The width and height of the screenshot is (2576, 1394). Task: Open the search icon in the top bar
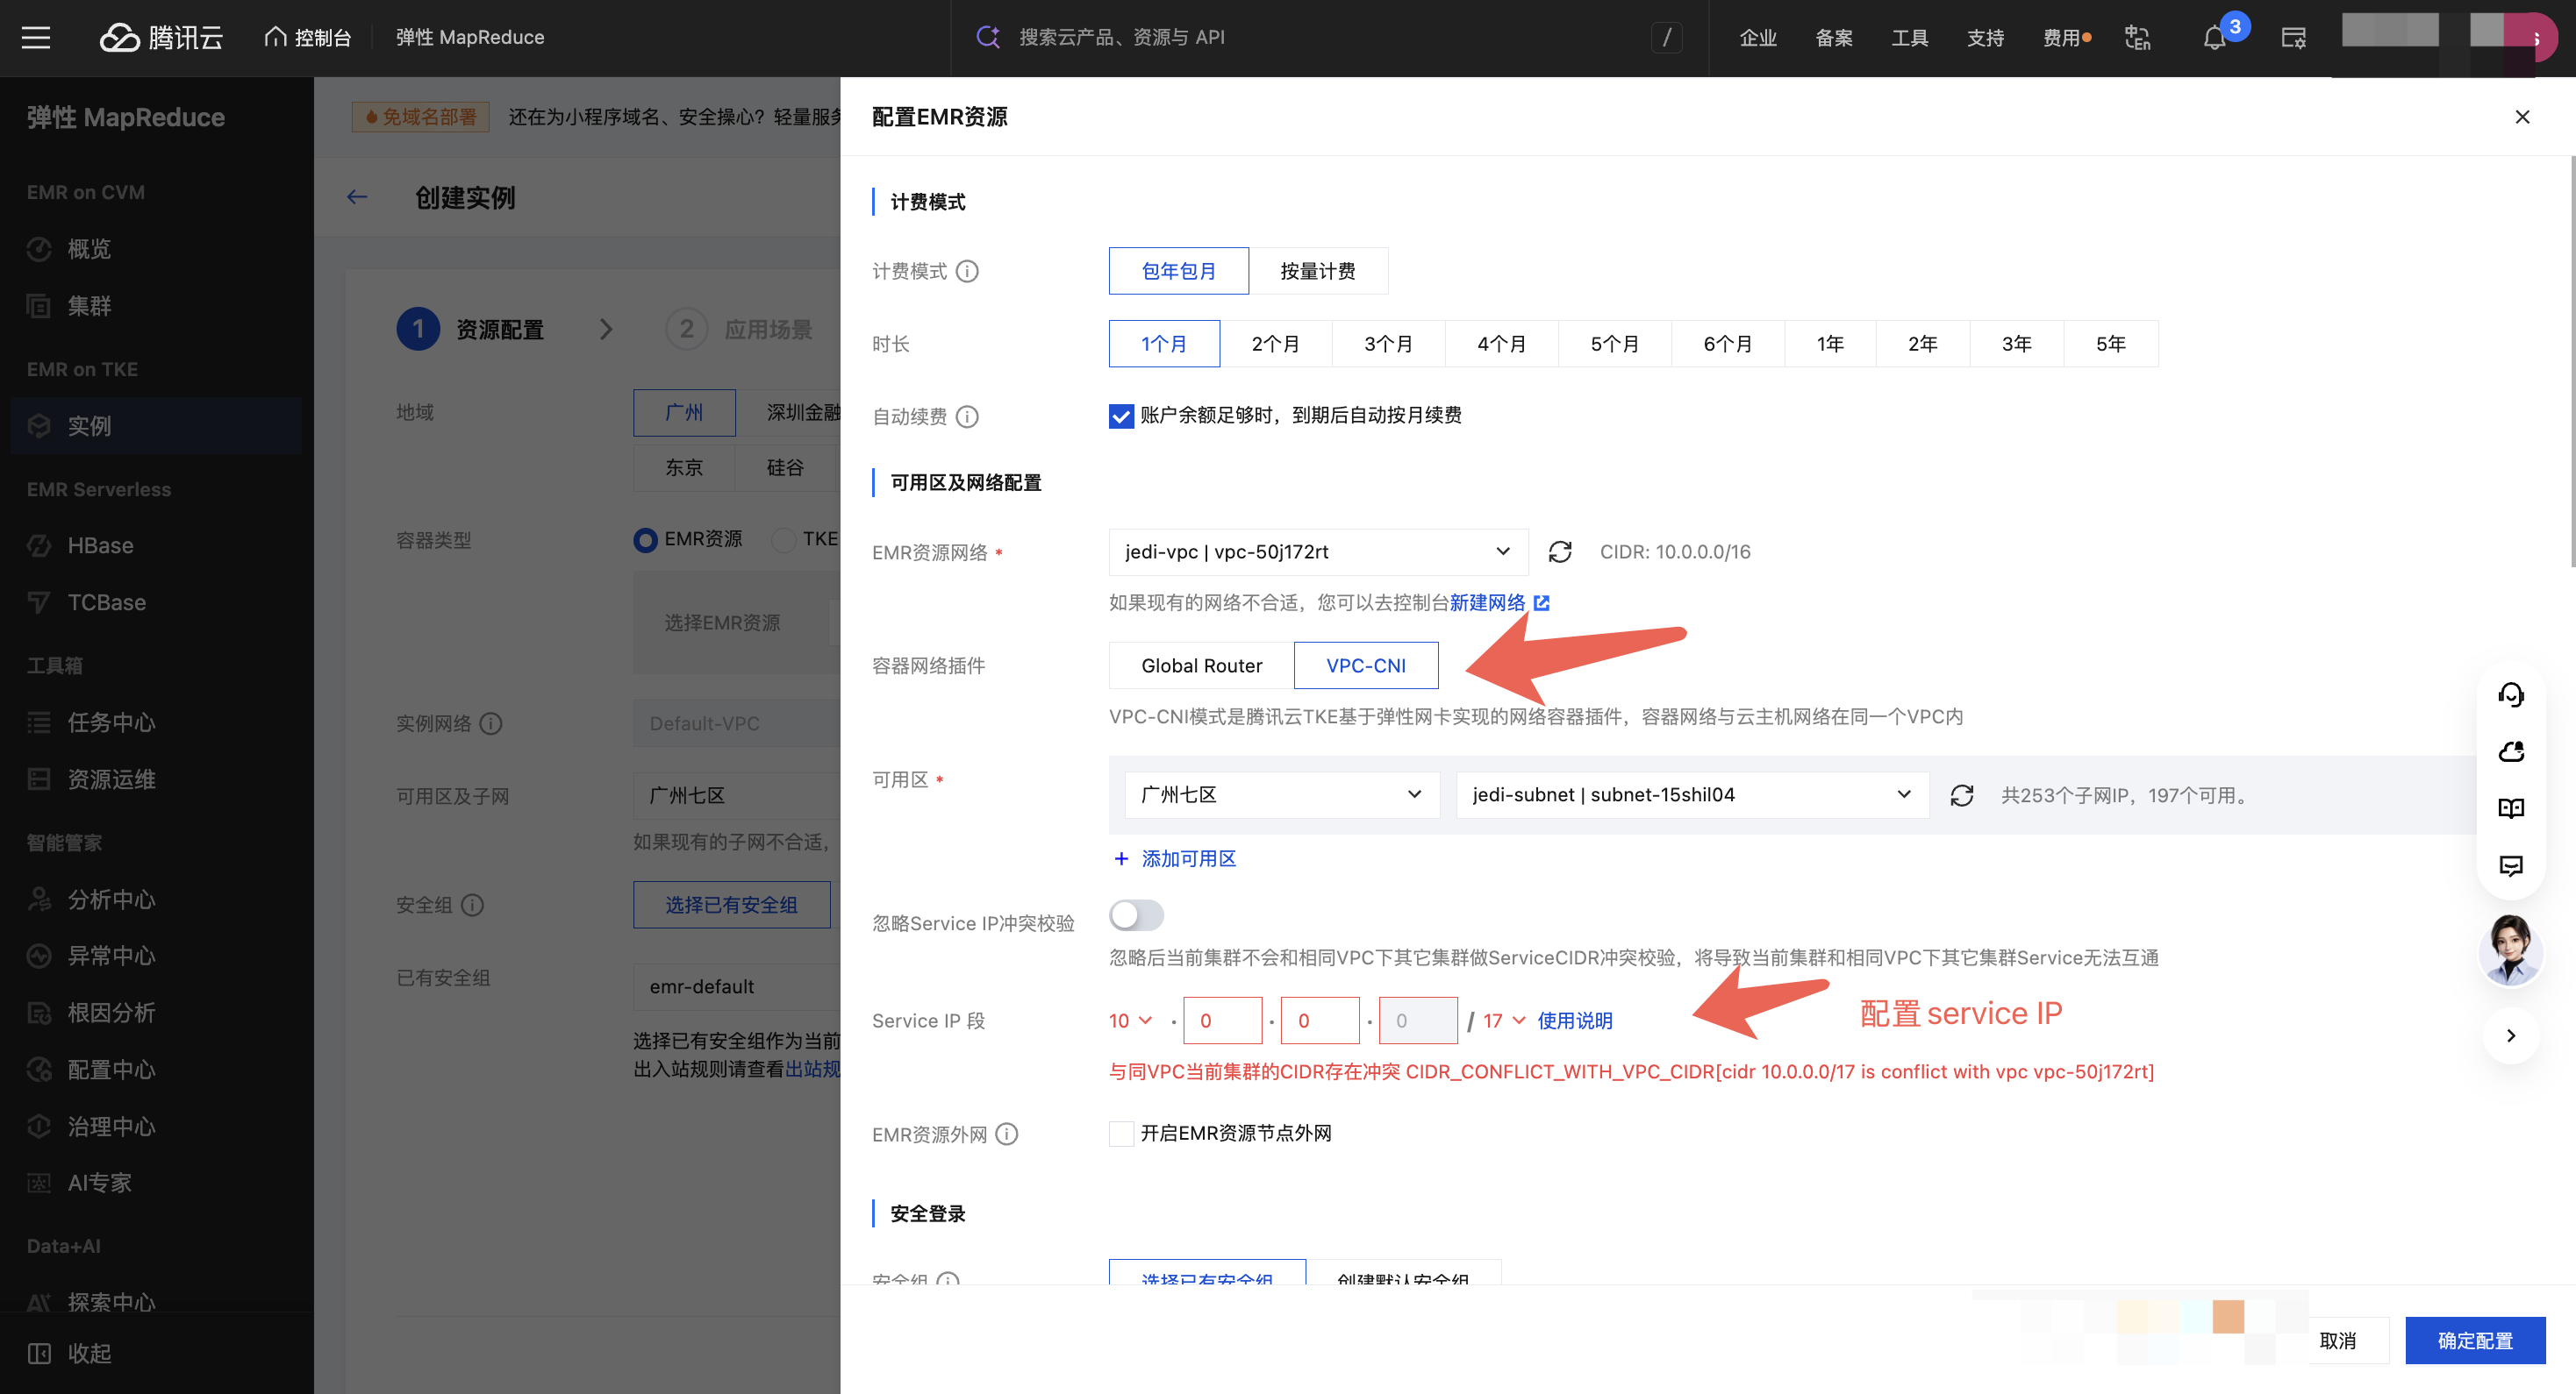(x=988, y=37)
